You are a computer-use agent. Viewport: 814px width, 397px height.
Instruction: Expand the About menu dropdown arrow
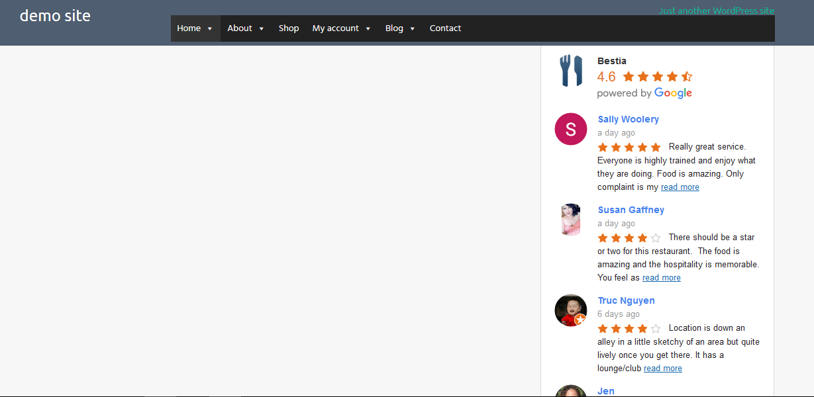262,28
